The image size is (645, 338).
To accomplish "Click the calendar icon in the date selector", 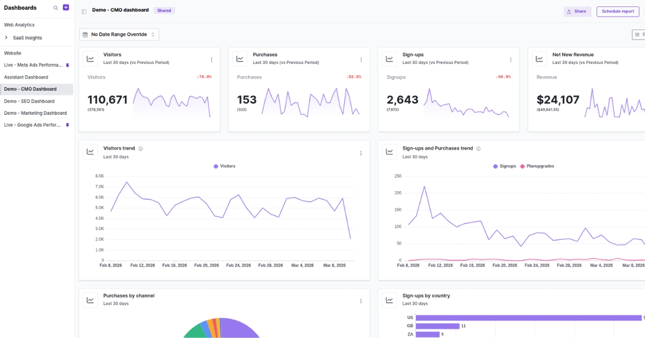I will [85, 34].
